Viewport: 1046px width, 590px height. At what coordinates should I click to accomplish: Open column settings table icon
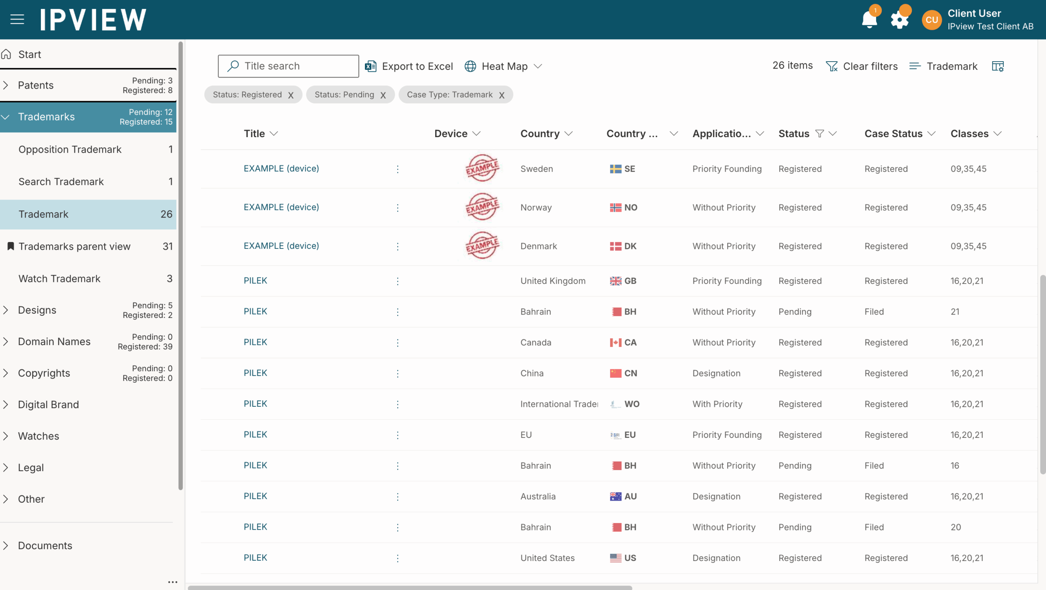pos(998,66)
